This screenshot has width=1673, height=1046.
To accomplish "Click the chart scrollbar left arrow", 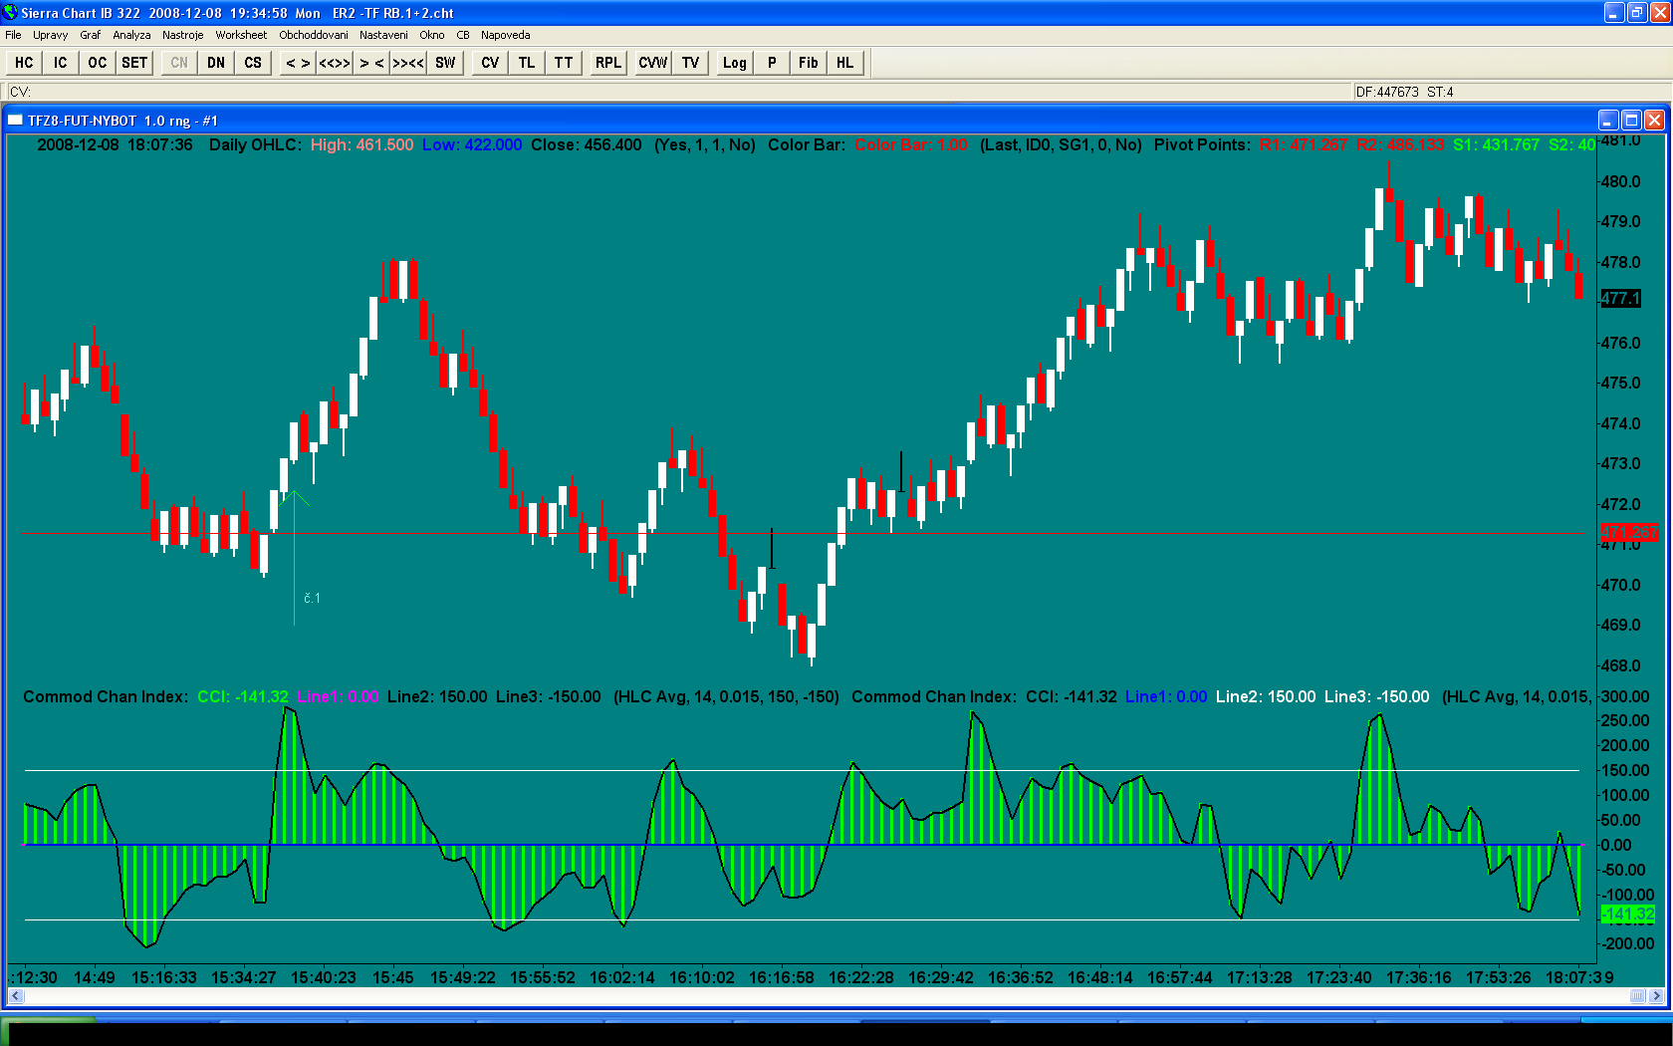I will (x=15, y=995).
